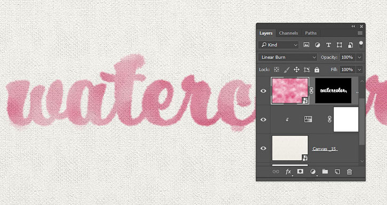This screenshot has width=387, height=205.
Task: Select the Layers tab
Action: [x=266, y=33]
